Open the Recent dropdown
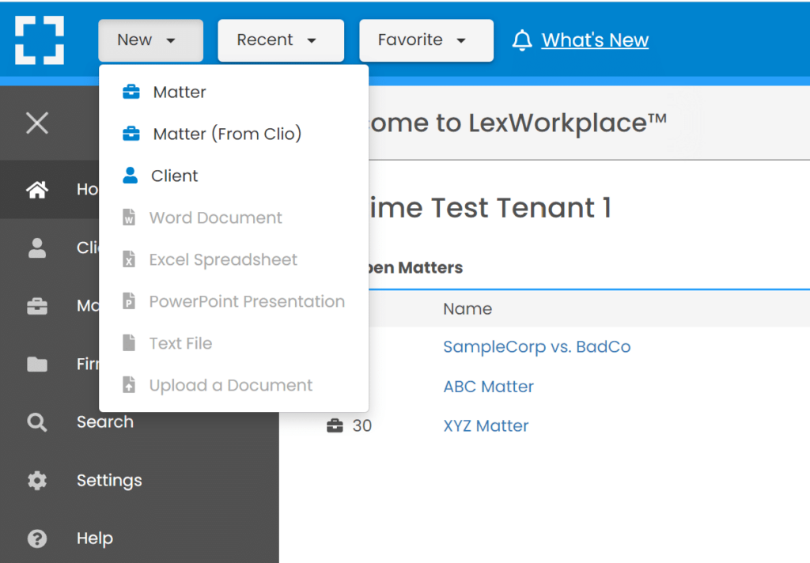The height and width of the screenshot is (563, 810). [x=280, y=40]
